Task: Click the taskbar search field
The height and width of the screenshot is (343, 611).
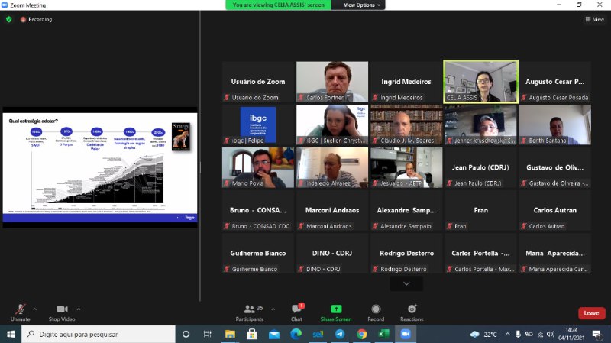Action: tap(99, 334)
